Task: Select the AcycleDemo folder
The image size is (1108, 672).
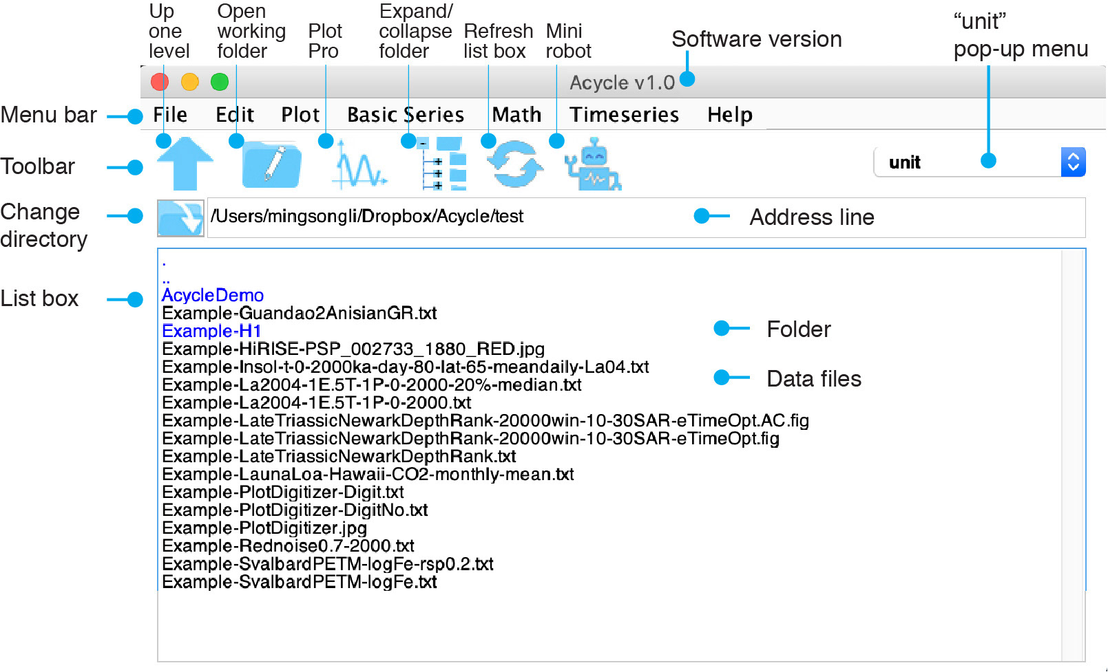Action: (x=213, y=295)
